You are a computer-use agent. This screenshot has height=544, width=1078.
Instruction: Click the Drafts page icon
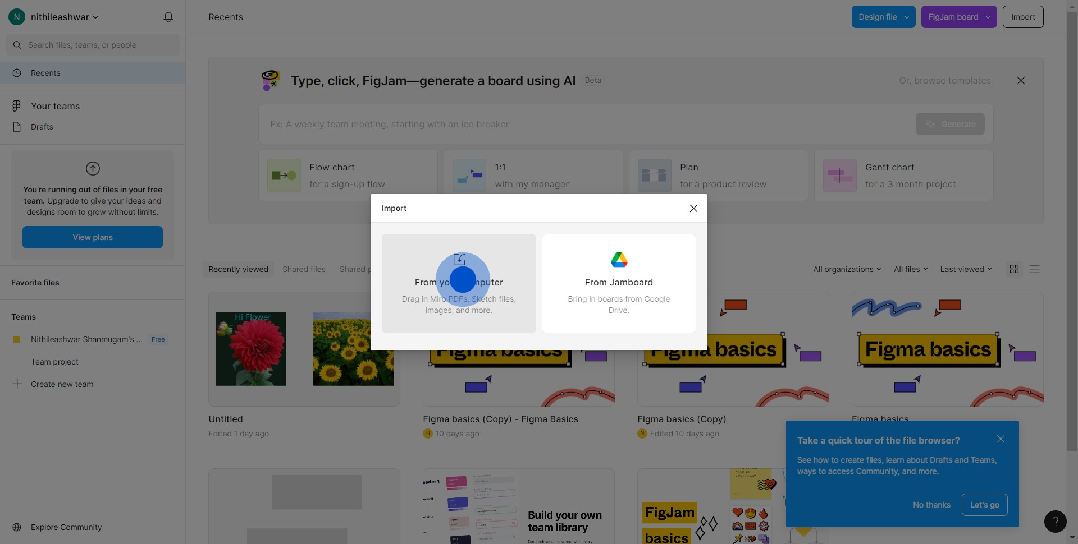point(17,127)
